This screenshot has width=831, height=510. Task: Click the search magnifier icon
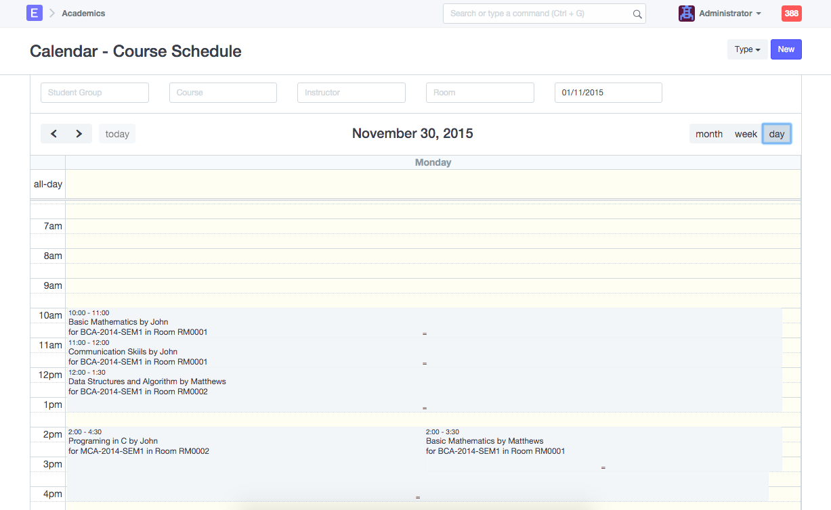[637, 14]
